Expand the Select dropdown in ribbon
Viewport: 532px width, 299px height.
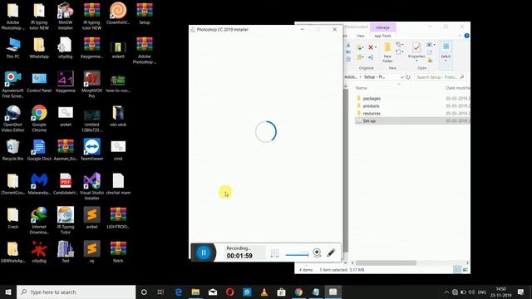(x=446, y=61)
